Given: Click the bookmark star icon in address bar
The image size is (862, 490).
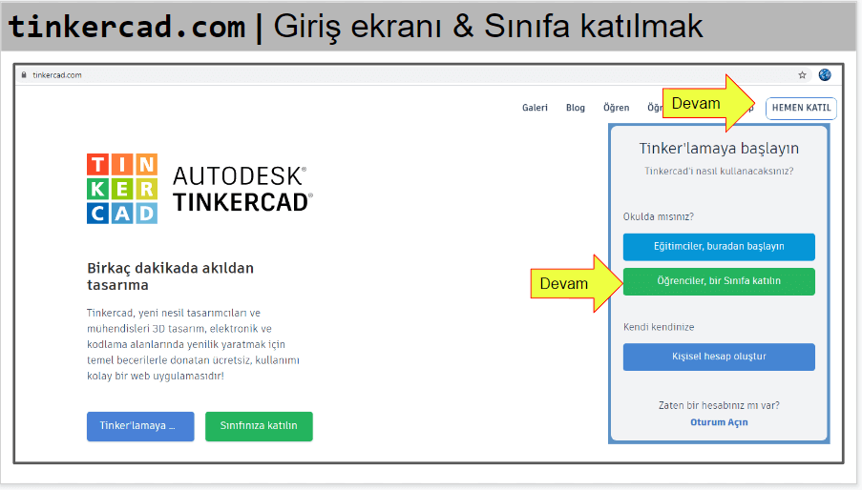Looking at the screenshot, I should click(x=803, y=75).
